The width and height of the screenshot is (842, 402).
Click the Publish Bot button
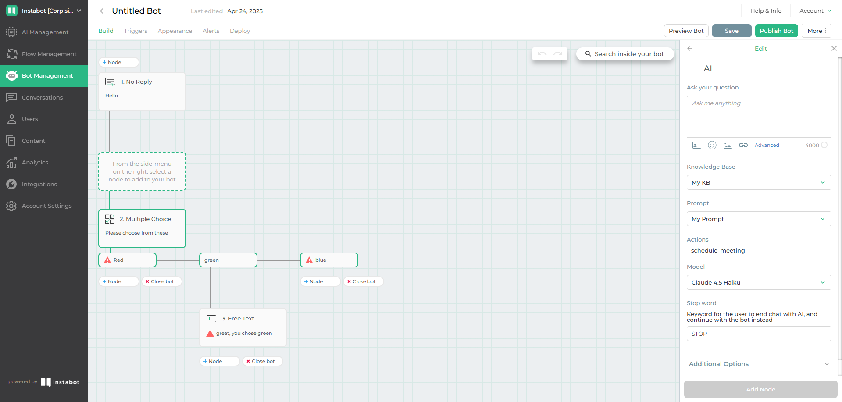point(776,31)
